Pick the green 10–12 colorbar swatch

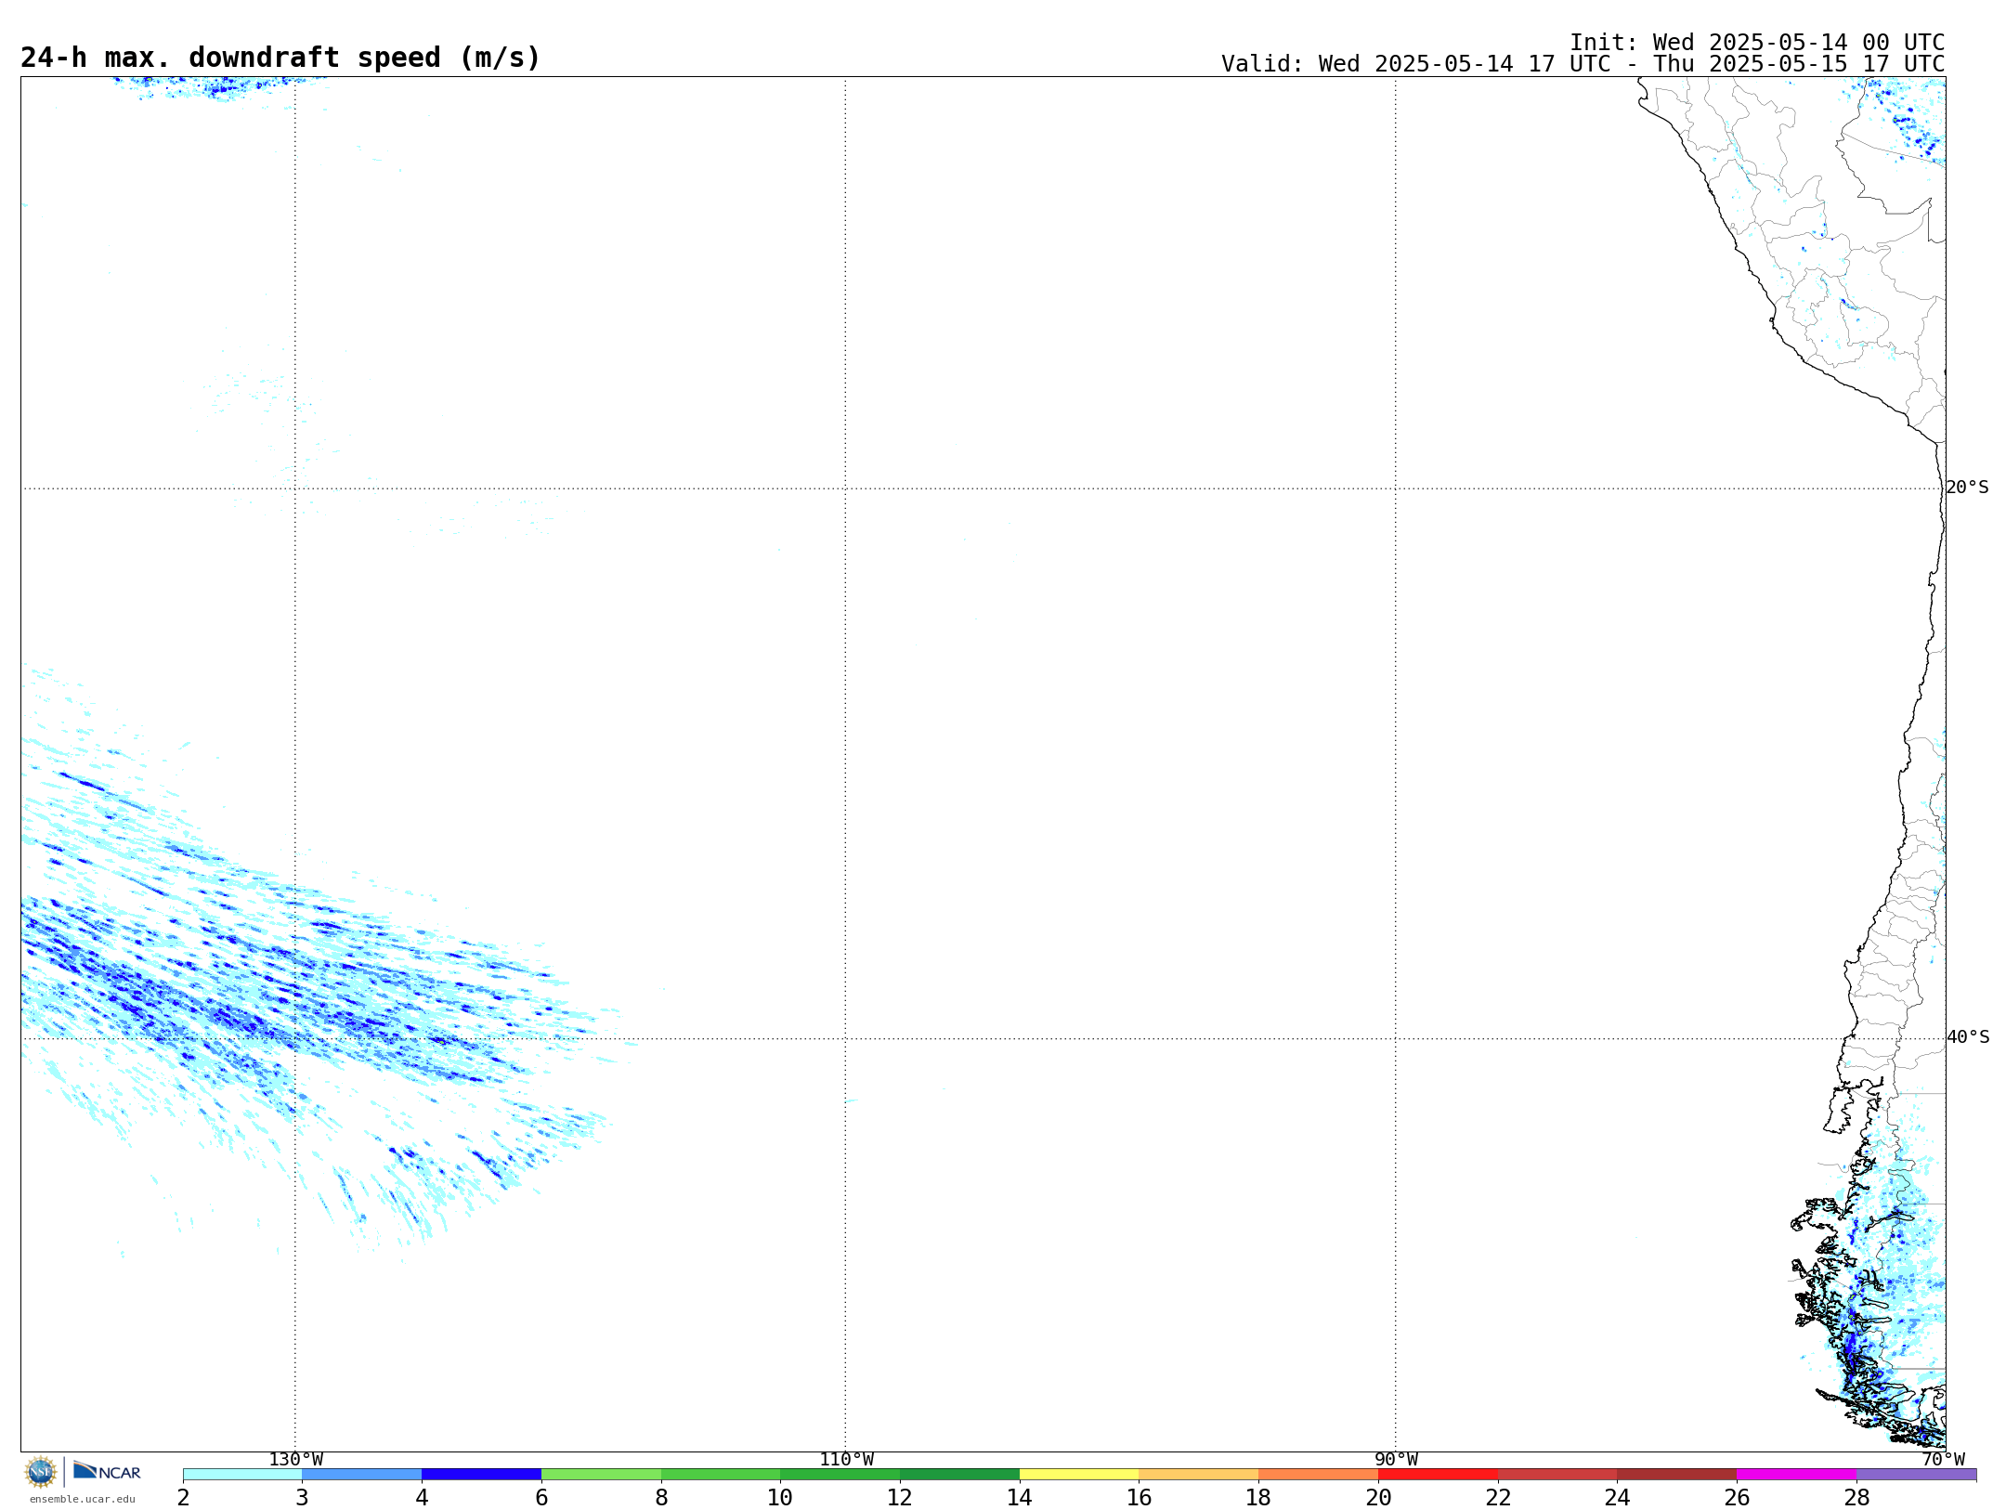pyautogui.click(x=840, y=1475)
